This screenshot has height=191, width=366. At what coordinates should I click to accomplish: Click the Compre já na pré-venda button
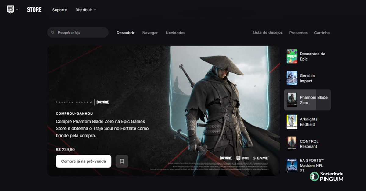pos(84,161)
